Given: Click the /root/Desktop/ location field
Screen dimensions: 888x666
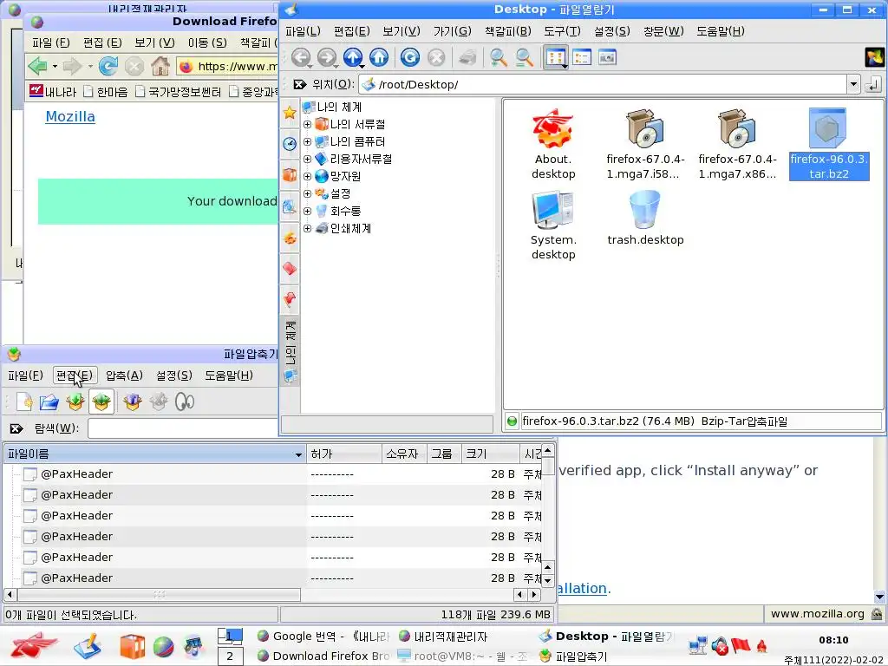Looking at the screenshot, I should click(x=604, y=84).
